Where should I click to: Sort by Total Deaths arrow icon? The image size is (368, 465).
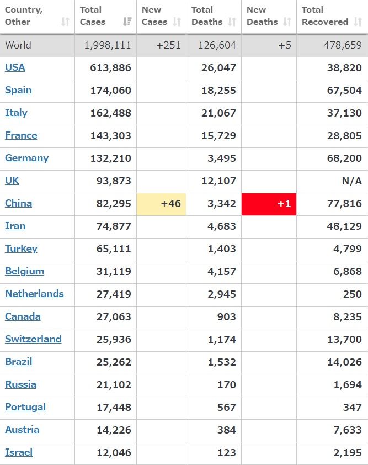click(232, 22)
